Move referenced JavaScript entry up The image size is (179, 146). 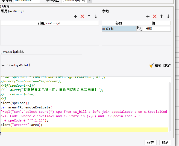click(x=89, y=16)
